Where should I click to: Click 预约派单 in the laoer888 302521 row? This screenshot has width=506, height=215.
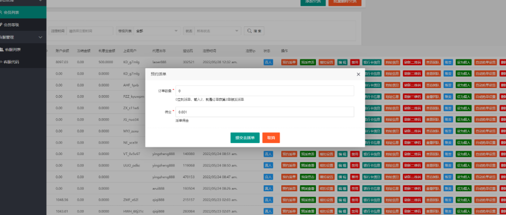(289, 63)
